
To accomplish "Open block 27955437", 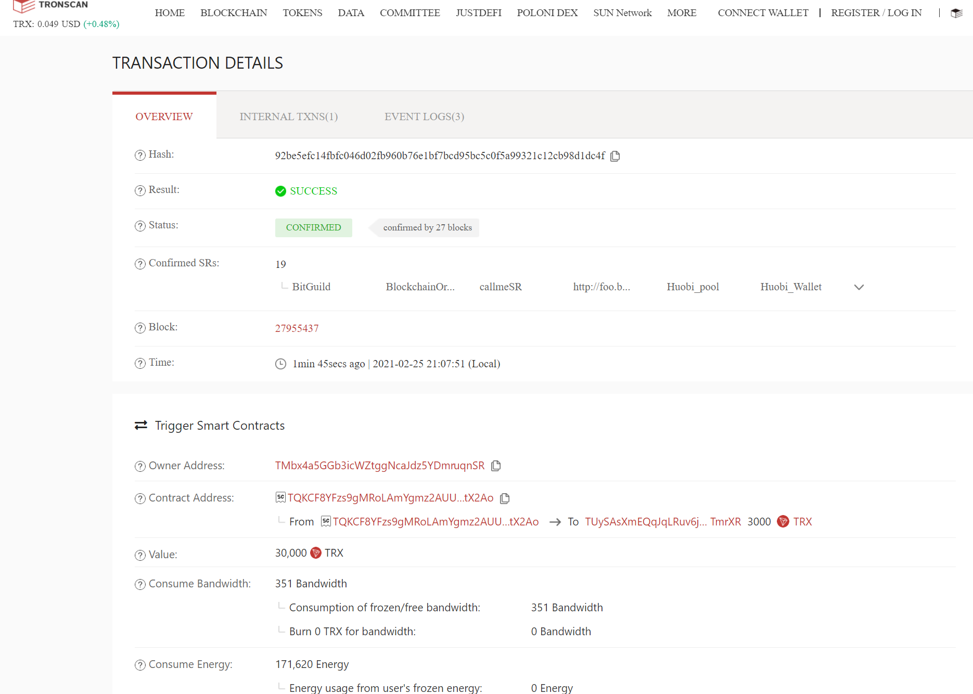I will coord(297,328).
